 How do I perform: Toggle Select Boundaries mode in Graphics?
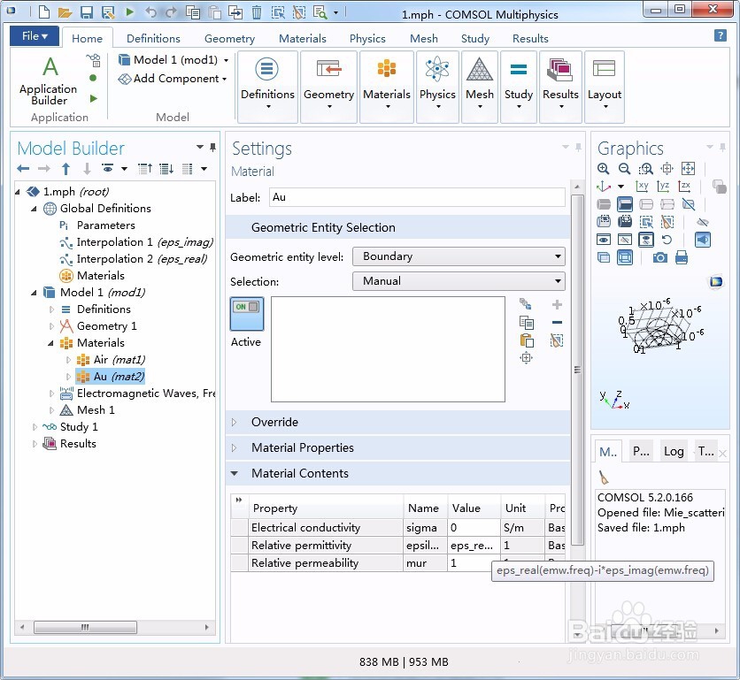(x=625, y=204)
